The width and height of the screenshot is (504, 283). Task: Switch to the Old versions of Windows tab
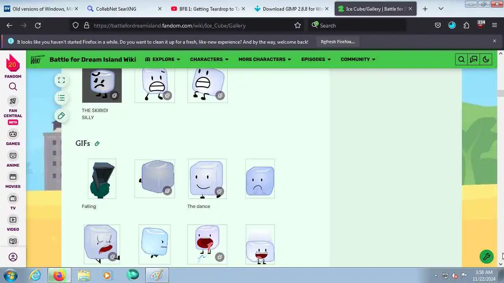(41, 9)
